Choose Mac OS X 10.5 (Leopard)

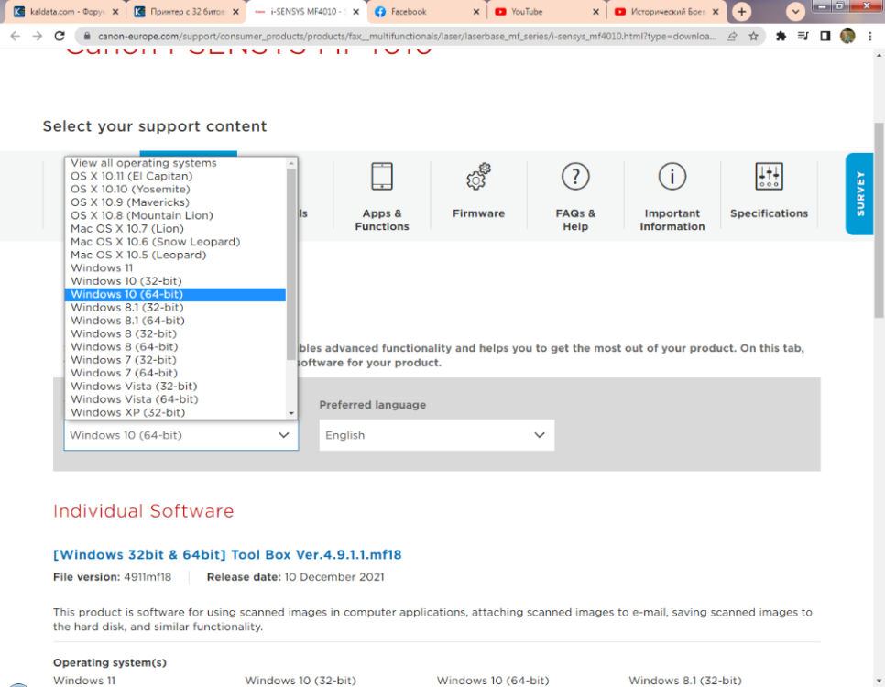click(x=175, y=255)
